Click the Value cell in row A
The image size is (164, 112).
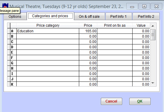click(141, 31)
